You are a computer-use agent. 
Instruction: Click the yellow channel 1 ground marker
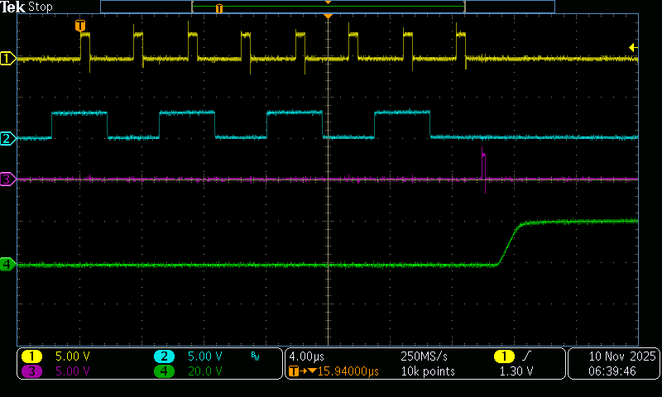tap(7, 59)
